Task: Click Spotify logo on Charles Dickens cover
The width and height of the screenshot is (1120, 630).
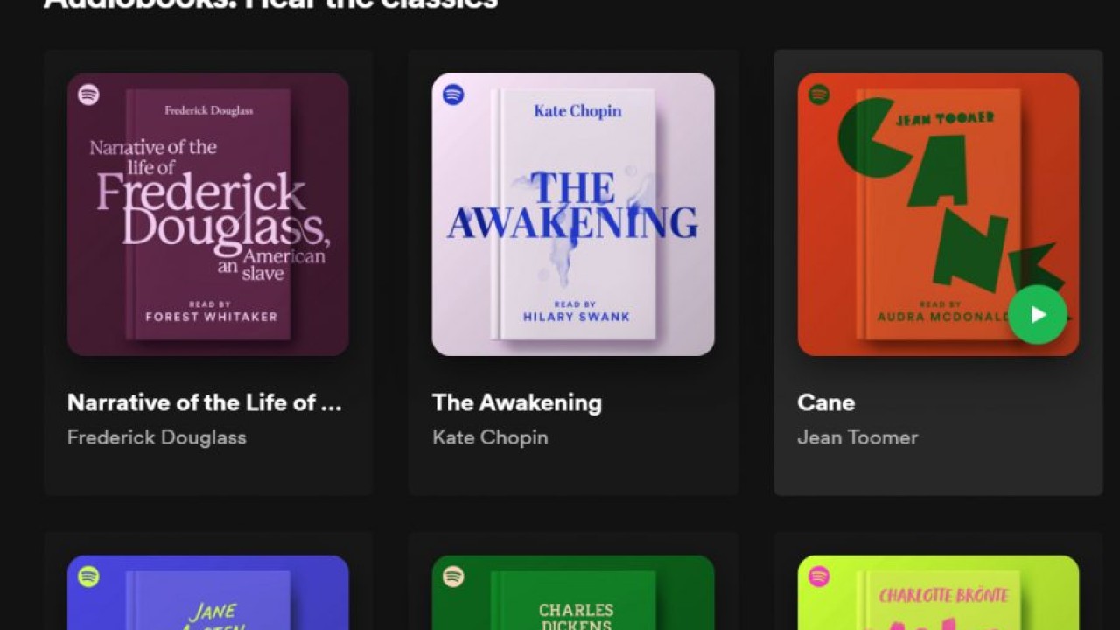Action: [453, 577]
